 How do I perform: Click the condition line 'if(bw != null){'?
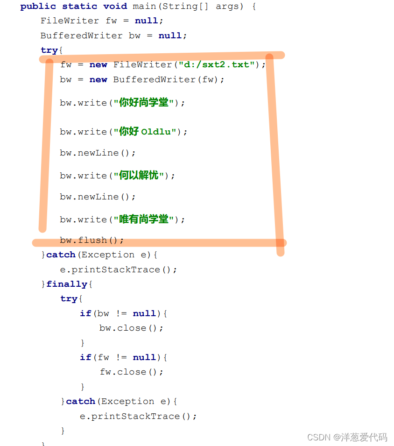click(x=123, y=313)
